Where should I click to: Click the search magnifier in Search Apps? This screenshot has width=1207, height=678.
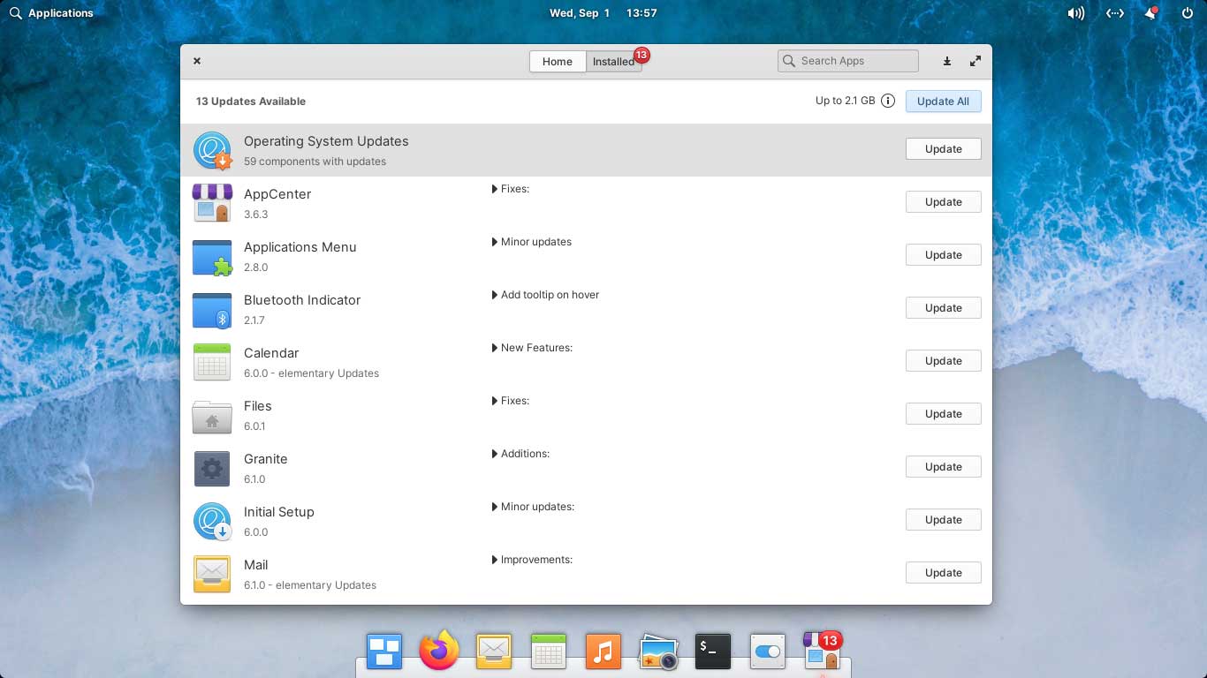789,61
